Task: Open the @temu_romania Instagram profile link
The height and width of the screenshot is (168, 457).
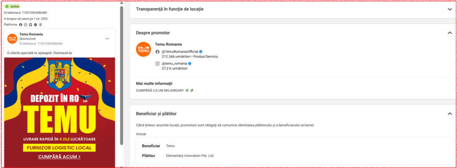Action: coord(174,64)
